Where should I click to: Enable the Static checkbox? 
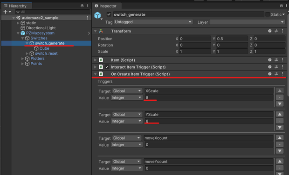(268, 14)
